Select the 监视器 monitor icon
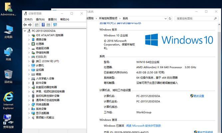Screen dimensions: 222x133 (x=33, y=70)
